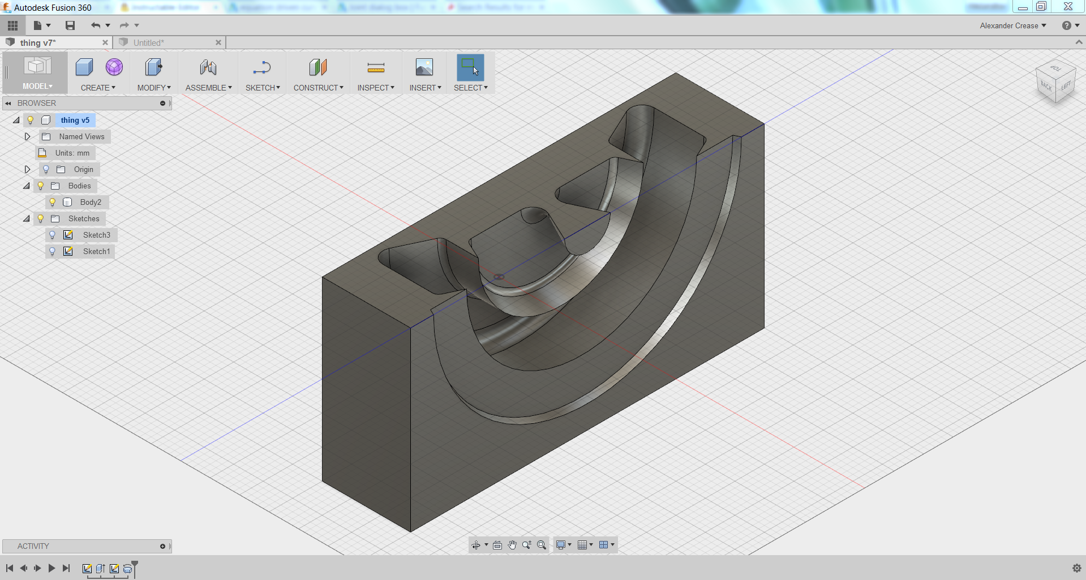Switch to the thing v7* tab

pyautogui.click(x=38, y=43)
